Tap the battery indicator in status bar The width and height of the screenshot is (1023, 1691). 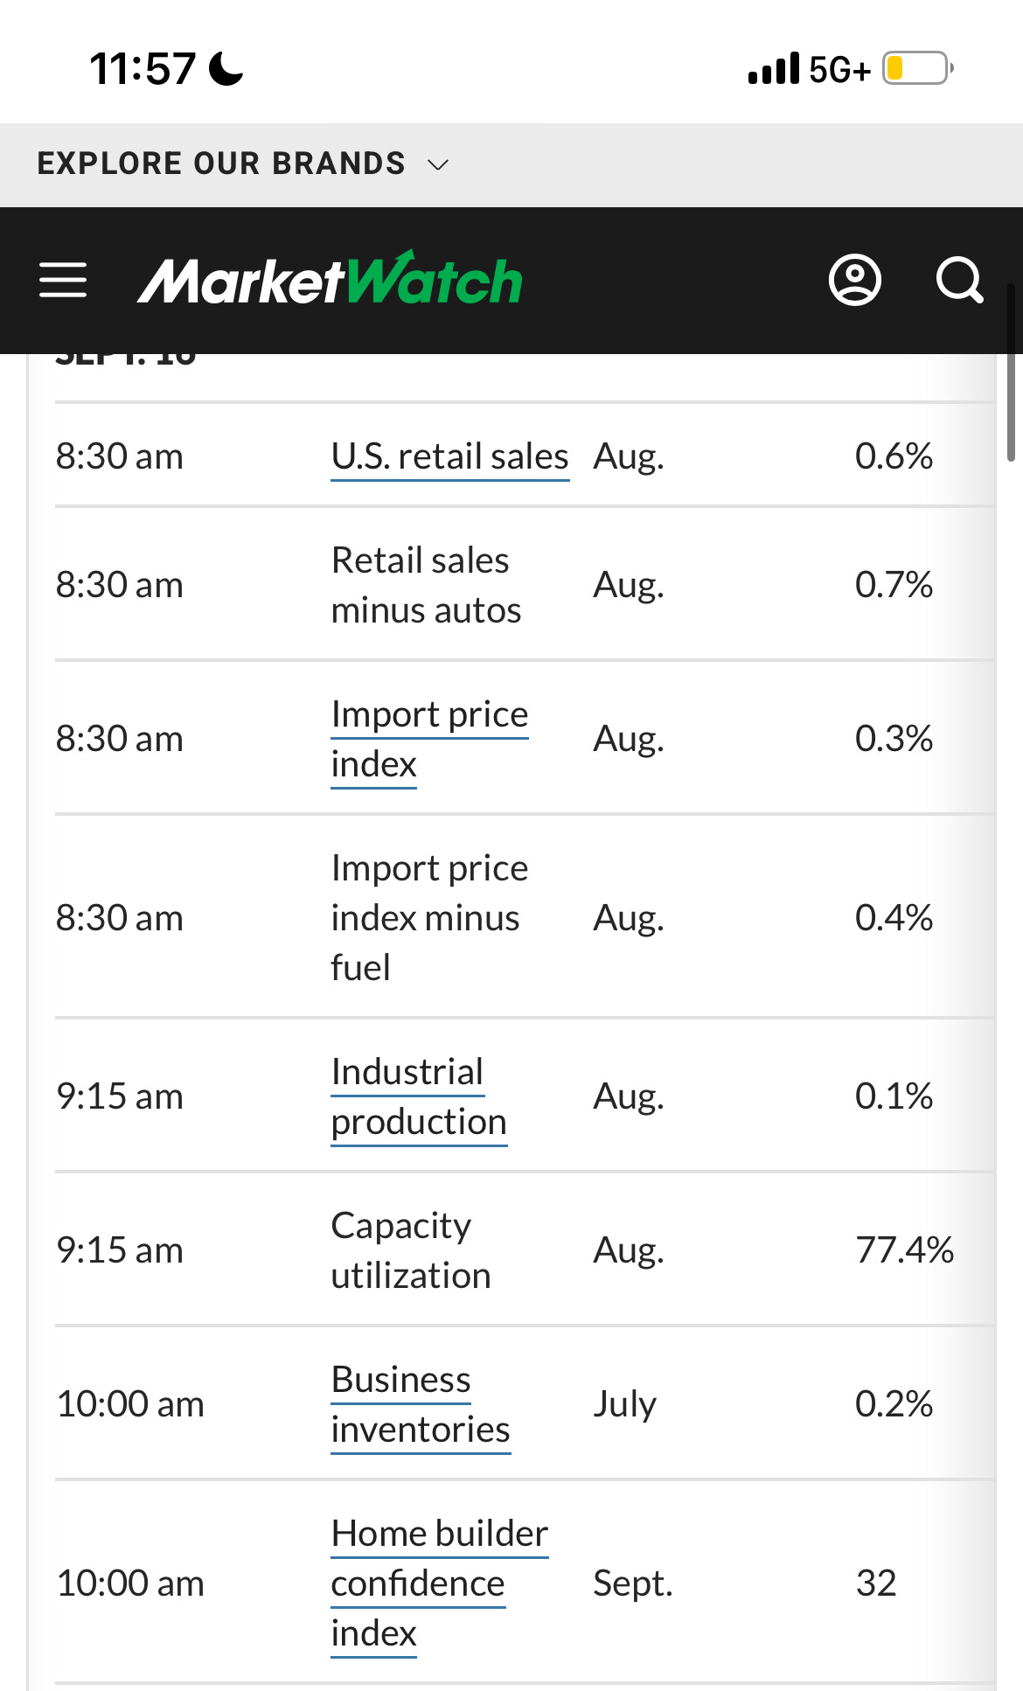coord(916,68)
